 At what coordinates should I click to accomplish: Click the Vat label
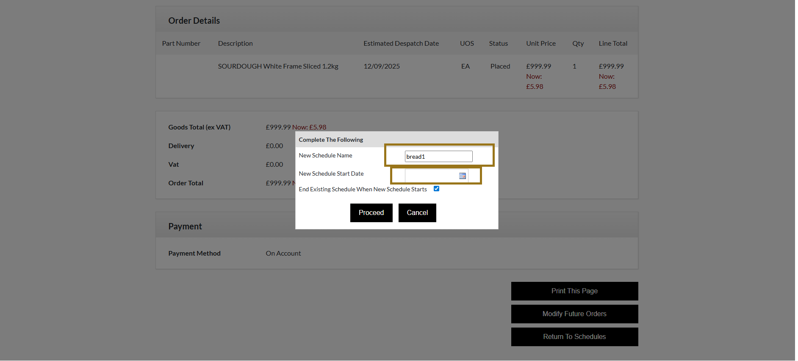[173, 164]
